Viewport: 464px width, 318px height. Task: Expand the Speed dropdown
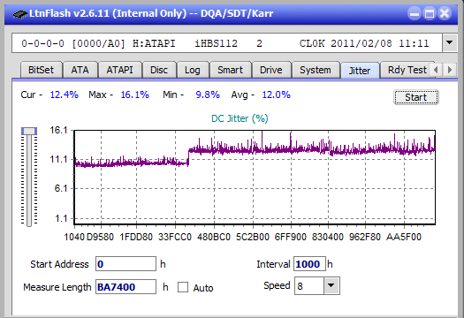pyautogui.click(x=331, y=285)
